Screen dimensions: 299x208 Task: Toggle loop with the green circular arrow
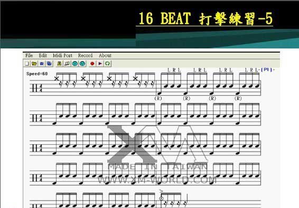click(108, 64)
